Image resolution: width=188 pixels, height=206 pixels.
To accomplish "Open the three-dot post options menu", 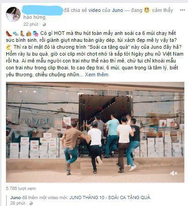I will pos(182,10).
